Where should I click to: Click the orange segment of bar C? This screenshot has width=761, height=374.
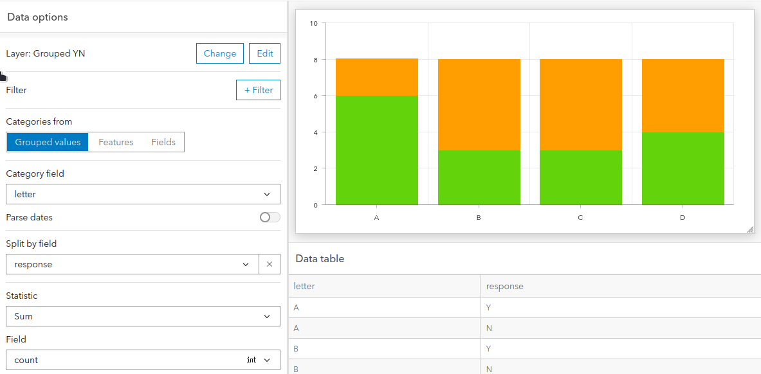(x=580, y=104)
